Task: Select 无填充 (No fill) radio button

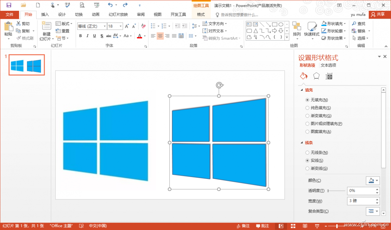Action: pyautogui.click(x=307, y=100)
